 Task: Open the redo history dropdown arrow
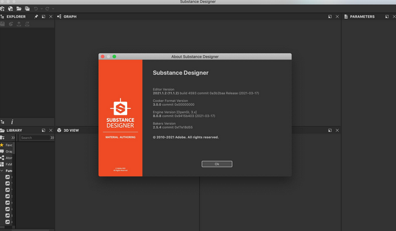click(53, 9)
